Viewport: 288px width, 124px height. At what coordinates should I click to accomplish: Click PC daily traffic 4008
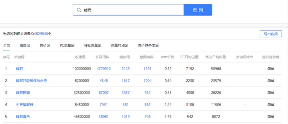point(190,93)
